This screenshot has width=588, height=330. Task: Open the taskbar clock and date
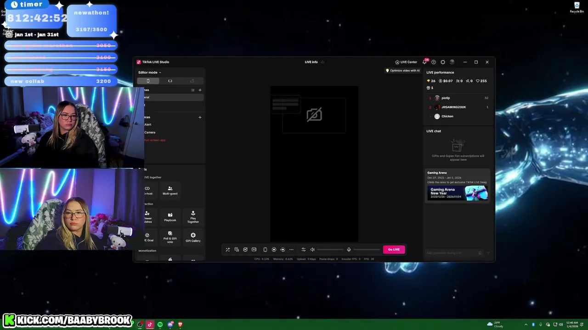tap(572, 324)
